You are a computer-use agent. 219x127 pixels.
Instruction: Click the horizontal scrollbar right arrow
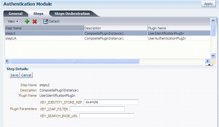click(208, 61)
